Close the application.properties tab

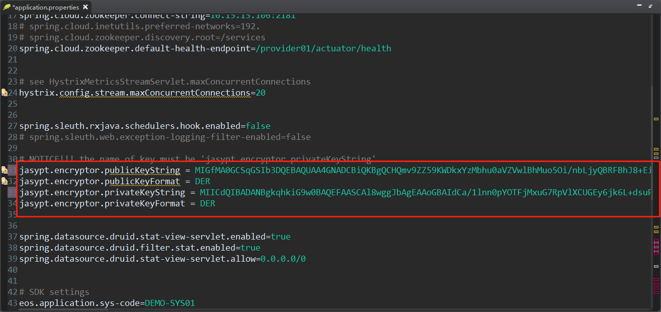85,7
